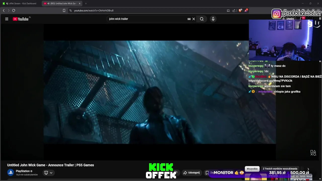Show next filter chips with the arrow
The height and width of the screenshot is (181, 322).
click(x=308, y=169)
